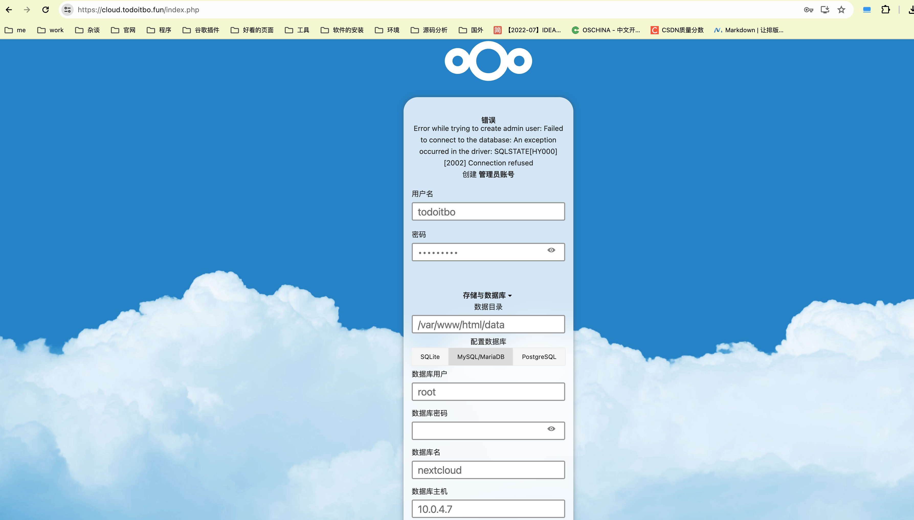This screenshot has width=914, height=520.
Task: Open the '源码分析' bookmarks folder
Action: click(429, 30)
